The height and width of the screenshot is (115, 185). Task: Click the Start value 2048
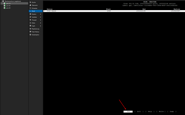click(109, 11)
